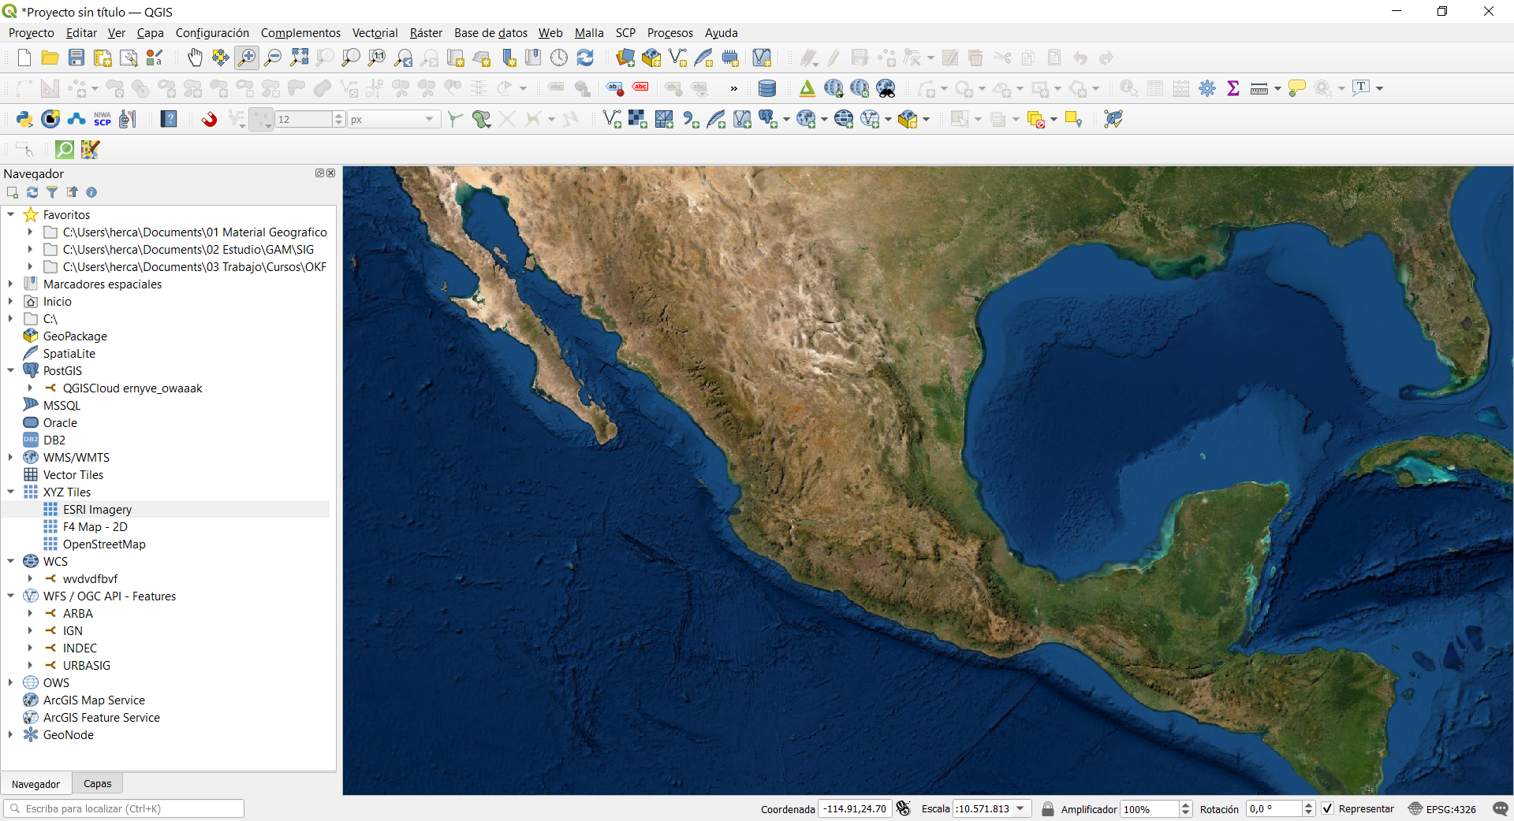Toggle the Representar render checkbox
This screenshot has height=821, width=1514.
pos(1328,808)
